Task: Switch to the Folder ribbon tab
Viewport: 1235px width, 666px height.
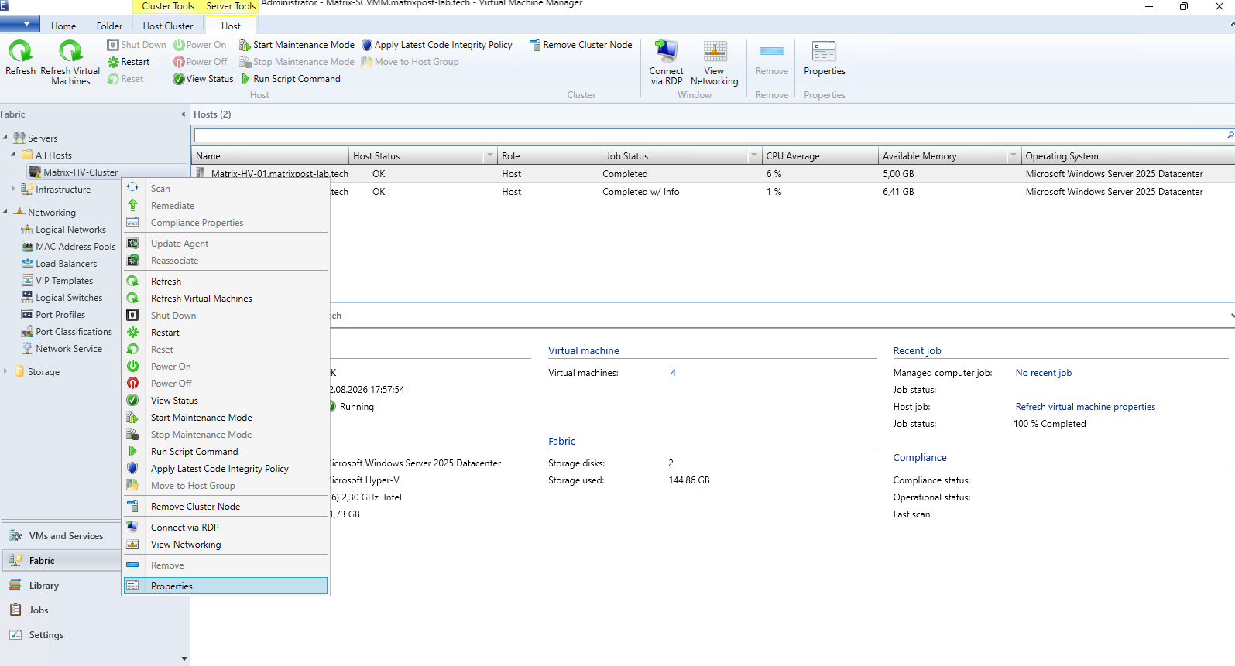Action: tap(109, 26)
